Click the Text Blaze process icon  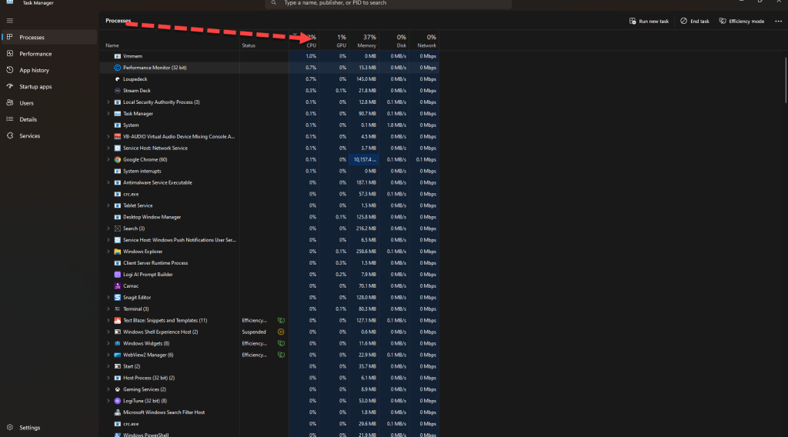(x=117, y=321)
